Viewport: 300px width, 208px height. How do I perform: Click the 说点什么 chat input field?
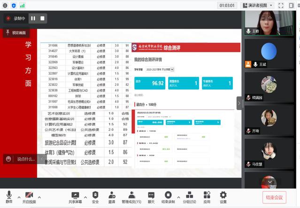[x=20, y=159]
